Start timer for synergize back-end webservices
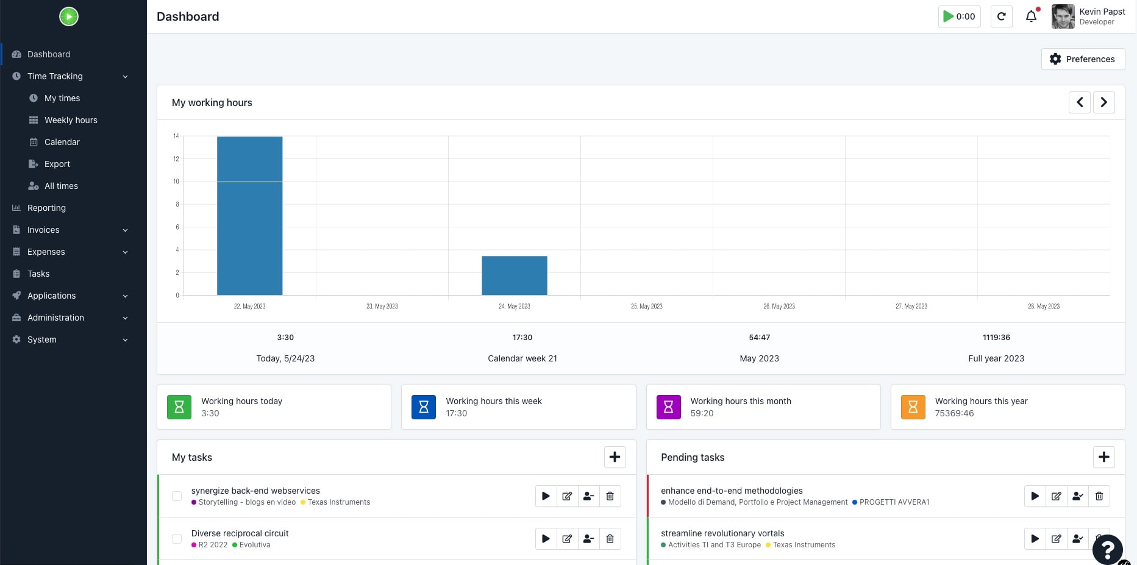 (546, 496)
